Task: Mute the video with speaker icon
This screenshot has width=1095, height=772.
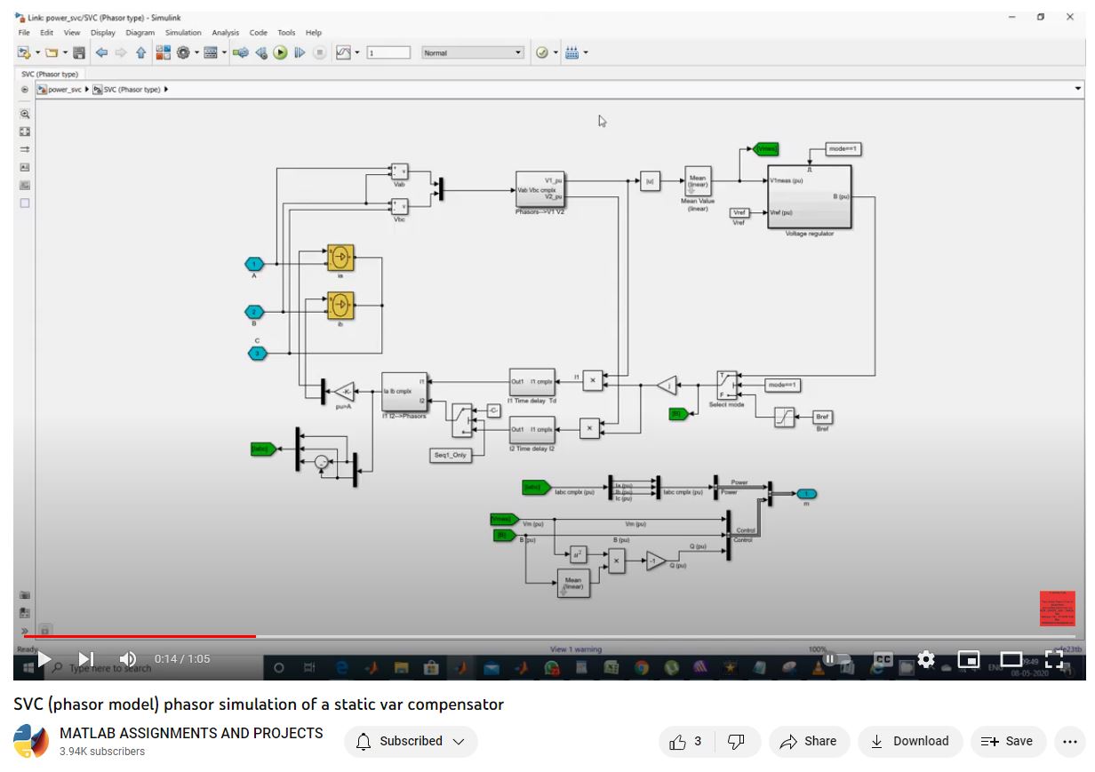Action: [128, 659]
